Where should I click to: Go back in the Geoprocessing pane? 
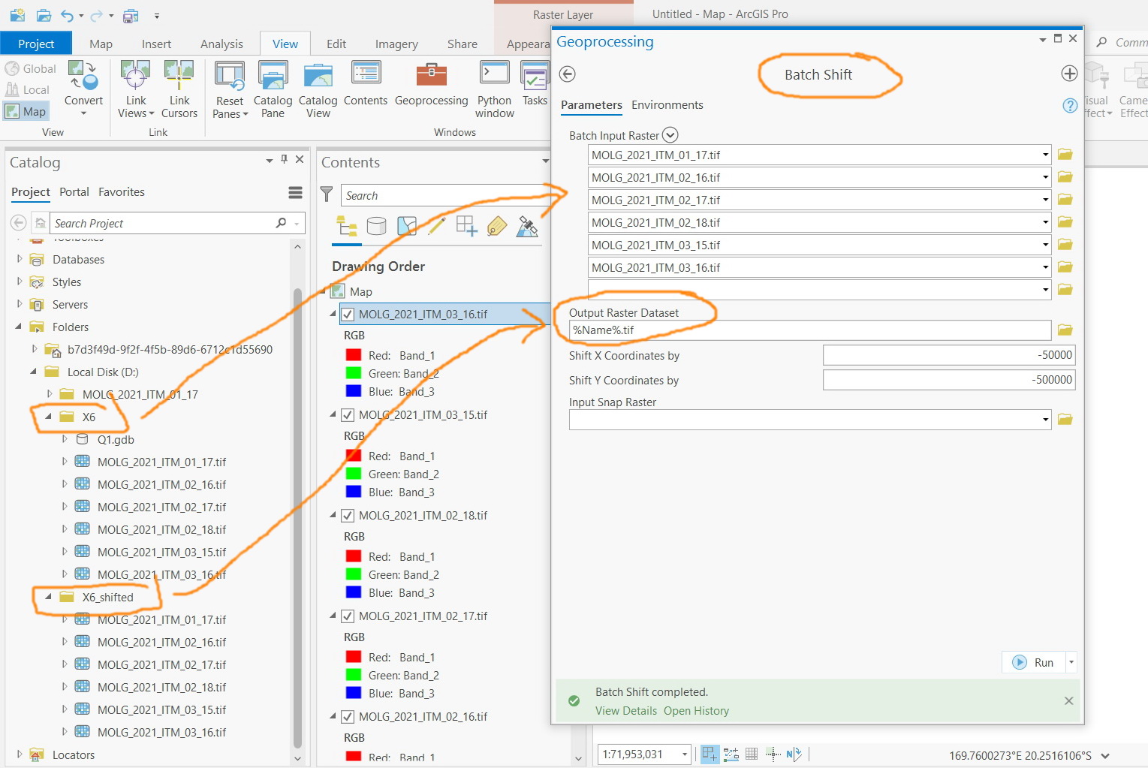(x=568, y=74)
